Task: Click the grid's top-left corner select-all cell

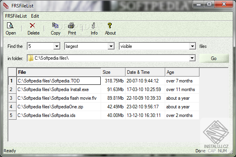Action: pyautogui.click(x=12, y=72)
